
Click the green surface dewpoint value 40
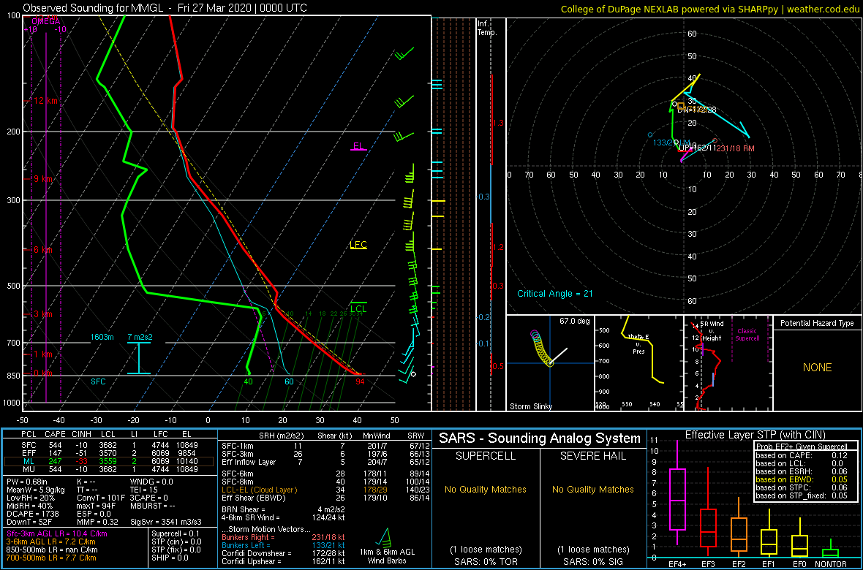click(248, 381)
